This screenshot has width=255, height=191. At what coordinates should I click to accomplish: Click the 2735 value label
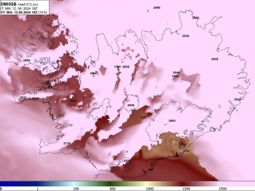[57, 81]
